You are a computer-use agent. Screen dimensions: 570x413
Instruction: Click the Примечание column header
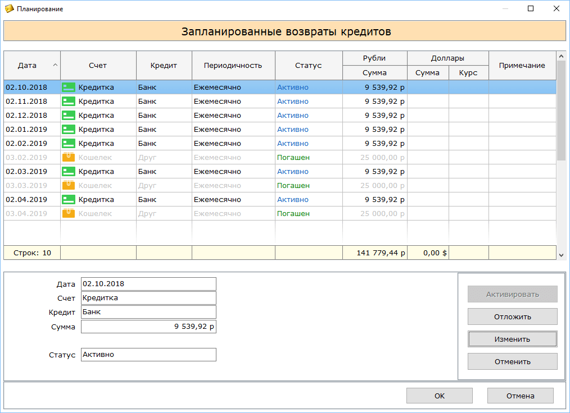click(522, 65)
